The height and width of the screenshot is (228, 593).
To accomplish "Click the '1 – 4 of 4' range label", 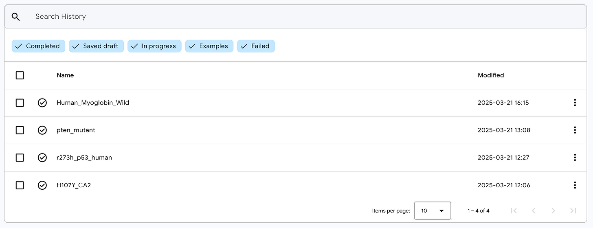I will point(479,210).
